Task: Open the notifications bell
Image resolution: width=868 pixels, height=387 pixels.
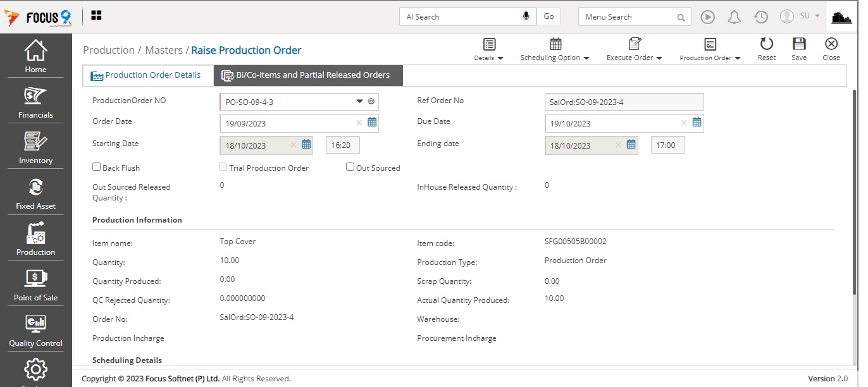Action: point(734,17)
